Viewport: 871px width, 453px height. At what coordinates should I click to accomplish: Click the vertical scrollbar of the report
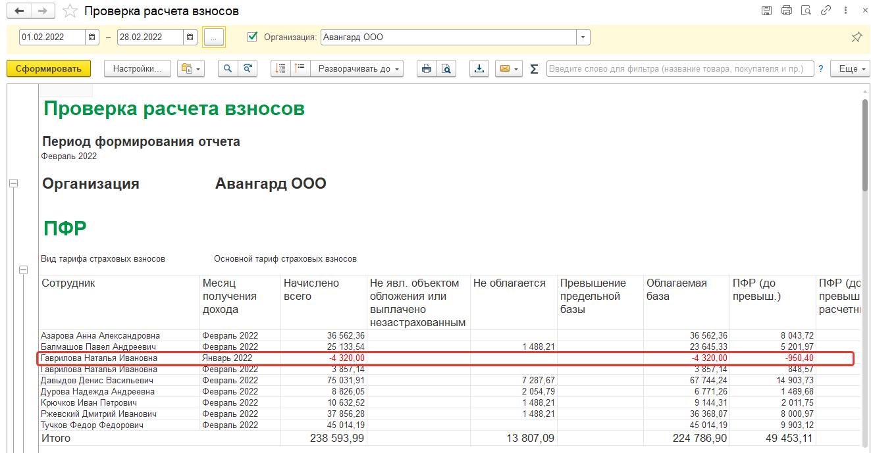click(865, 145)
